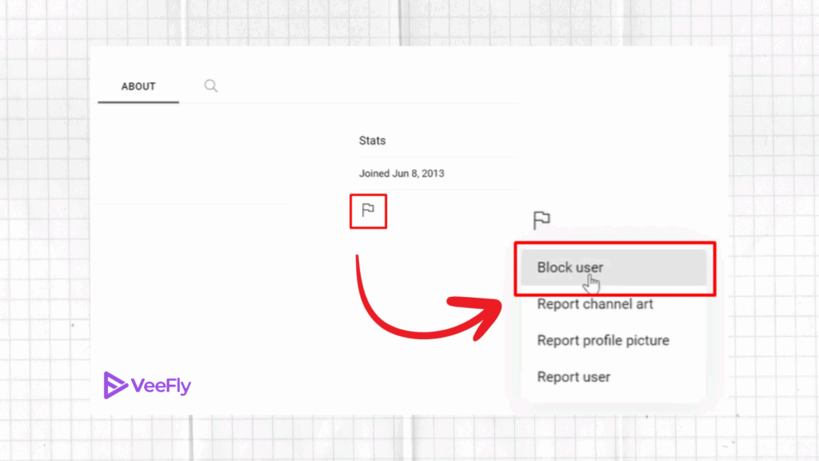This screenshot has height=461, width=819.
Task: Open the search magnifier icon
Action: (x=210, y=86)
